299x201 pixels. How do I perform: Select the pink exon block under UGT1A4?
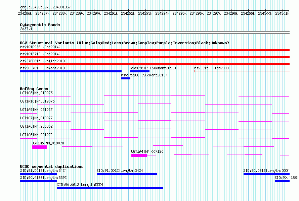tap(139, 155)
